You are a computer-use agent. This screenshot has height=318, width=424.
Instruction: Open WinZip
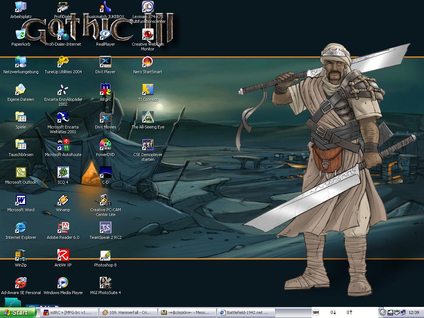pyautogui.click(x=21, y=258)
